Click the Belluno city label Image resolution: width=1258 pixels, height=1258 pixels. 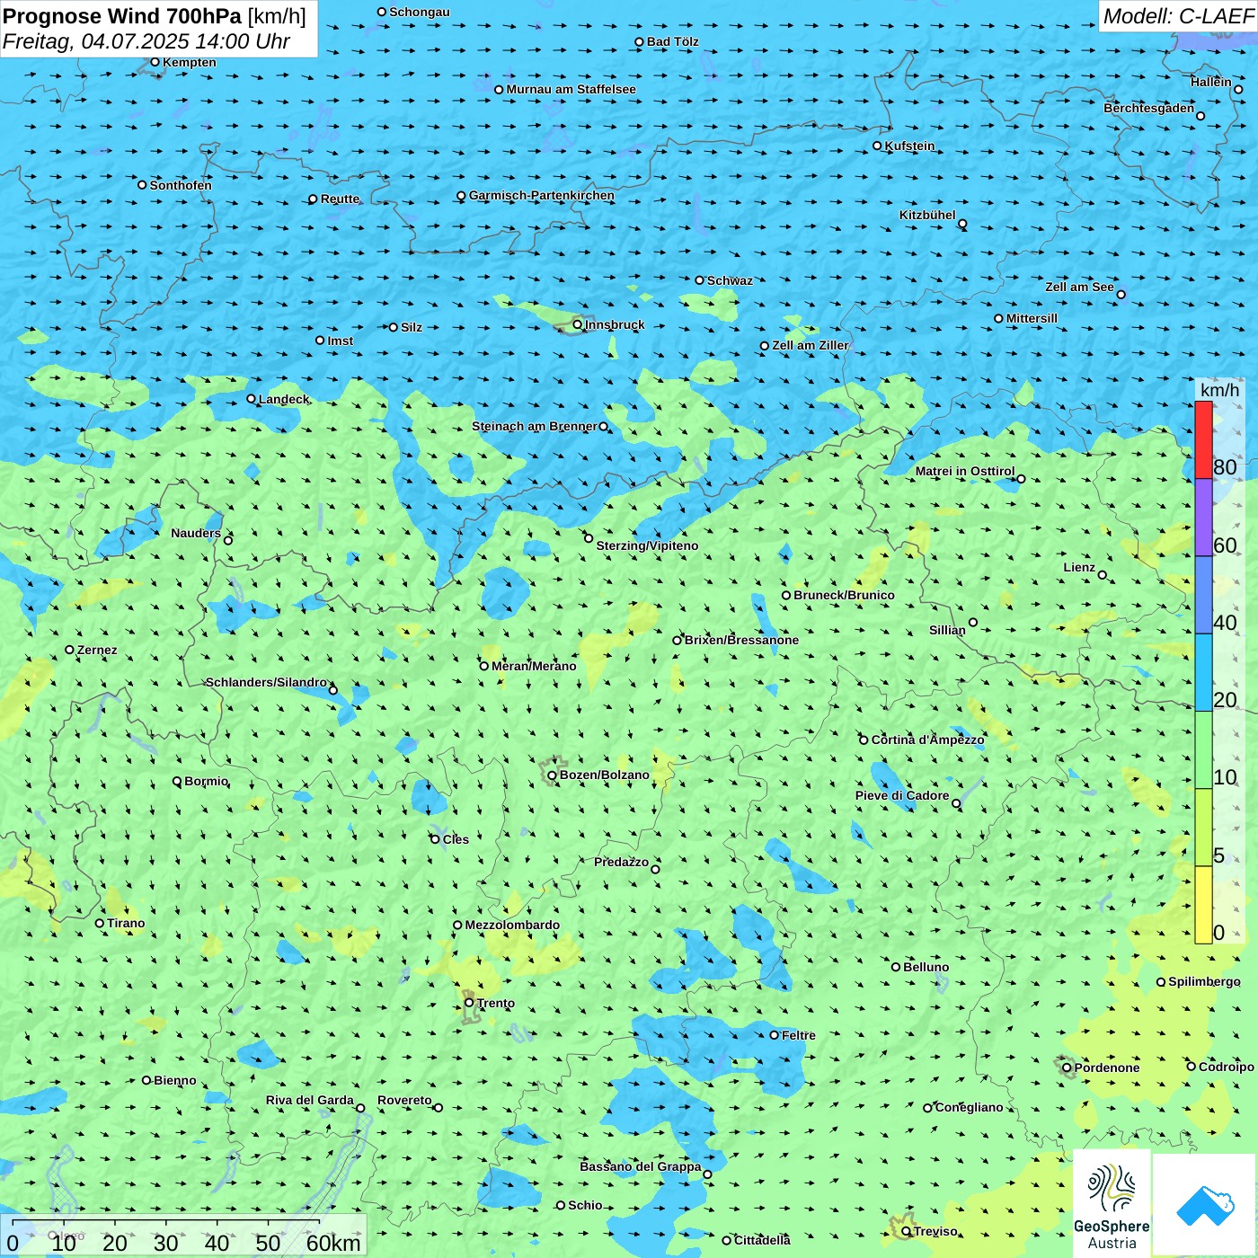click(x=926, y=968)
